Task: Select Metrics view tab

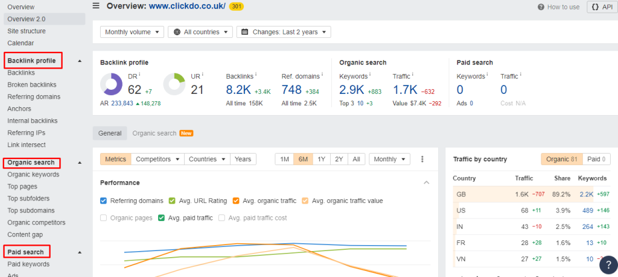Action: (x=116, y=159)
